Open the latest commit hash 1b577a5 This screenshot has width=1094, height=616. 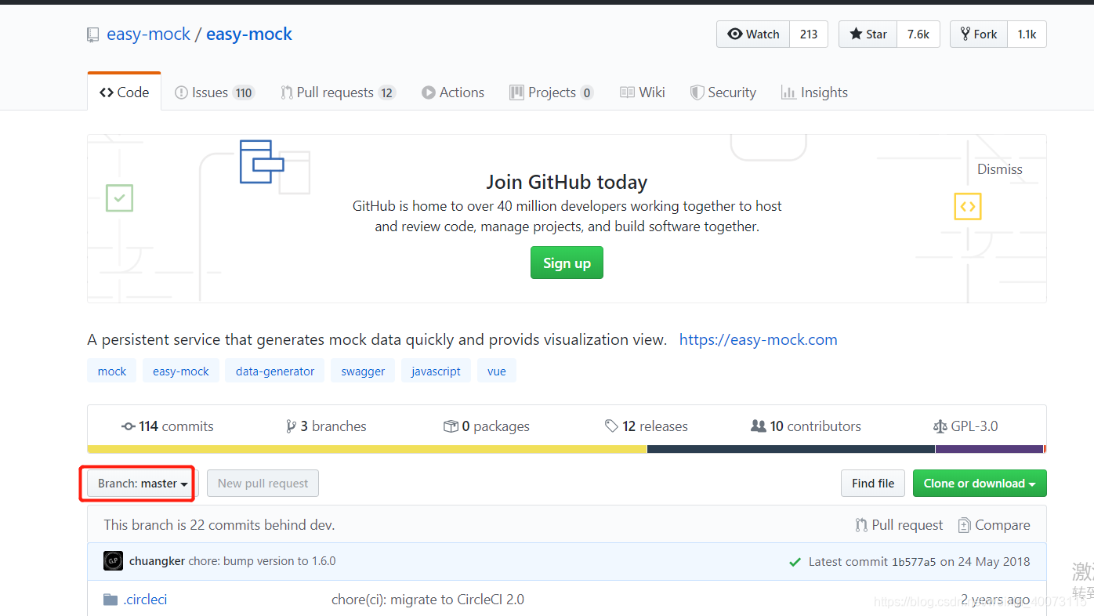(x=914, y=562)
